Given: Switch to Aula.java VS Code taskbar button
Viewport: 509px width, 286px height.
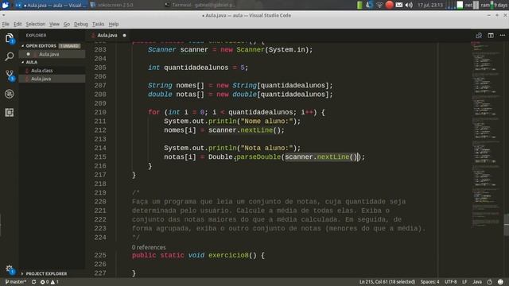Looking at the screenshot, I should [x=51, y=5].
